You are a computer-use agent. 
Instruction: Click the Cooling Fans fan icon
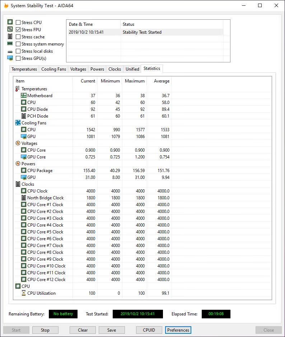[x=18, y=123]
